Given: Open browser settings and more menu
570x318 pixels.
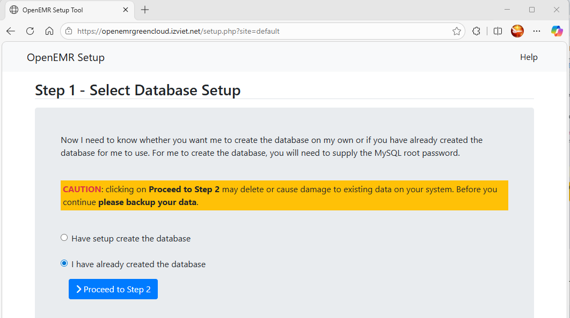Looking at the screenshot, I should [537, 31].
